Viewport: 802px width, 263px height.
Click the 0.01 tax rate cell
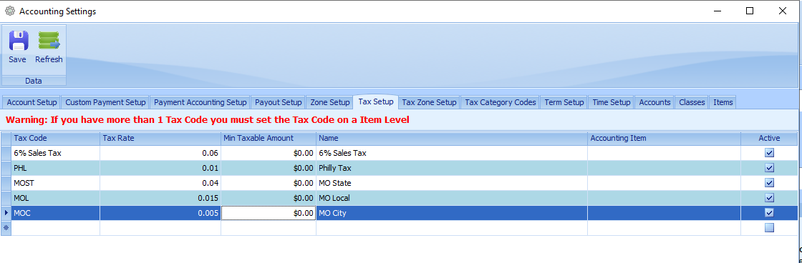(160, 167)
